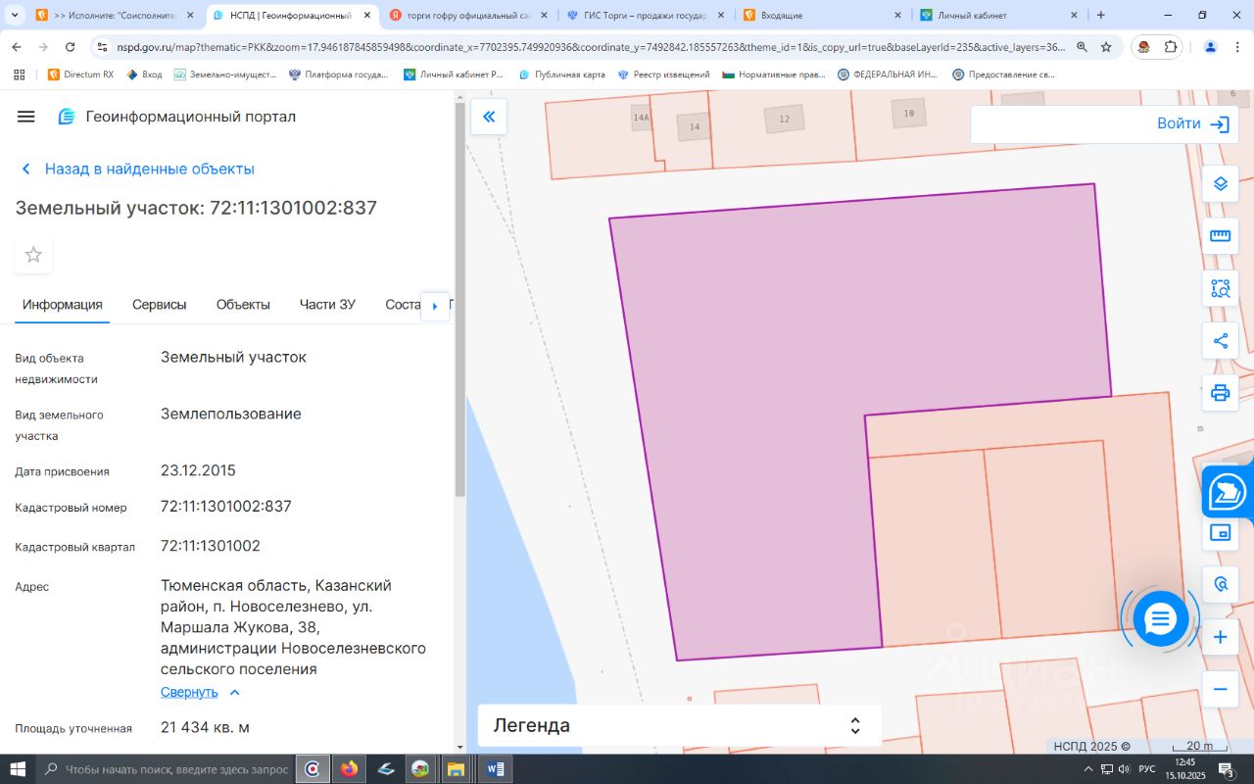Click the taskbar clock showing 12:45
The width and height of the screenshot is (1254, 784).
pyautogui.click(x=1185, y=761)
